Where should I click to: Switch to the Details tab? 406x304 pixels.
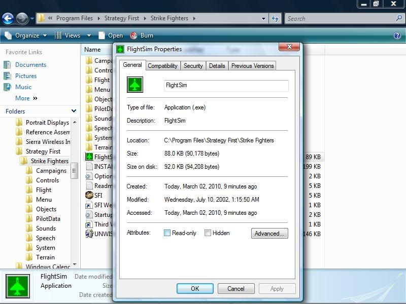(x=217, y=66)
